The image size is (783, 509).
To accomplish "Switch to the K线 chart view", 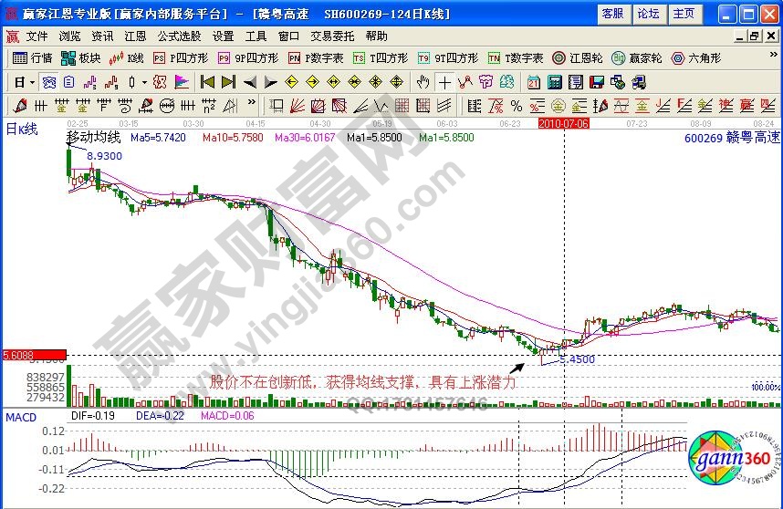I will pyautogui.click(x=127, y=57).
